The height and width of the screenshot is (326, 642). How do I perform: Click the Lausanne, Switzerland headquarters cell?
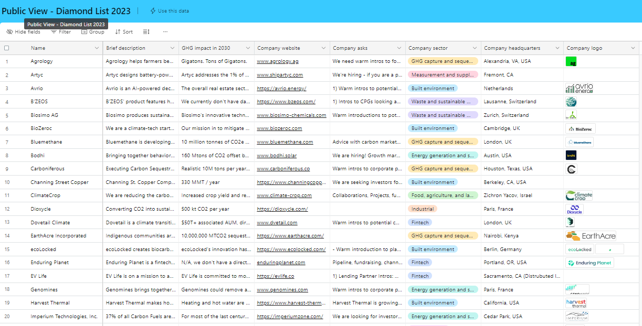[522, 102]
